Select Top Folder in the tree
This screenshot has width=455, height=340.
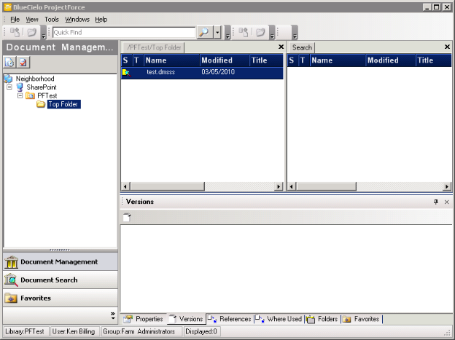[64, 104]
